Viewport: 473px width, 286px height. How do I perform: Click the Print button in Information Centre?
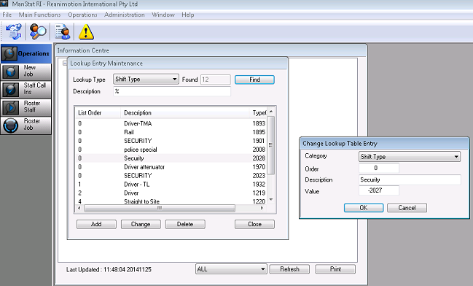(x=335, y=269)
